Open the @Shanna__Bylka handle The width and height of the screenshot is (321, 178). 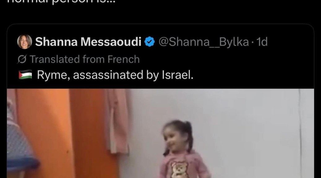click(204, 42)
